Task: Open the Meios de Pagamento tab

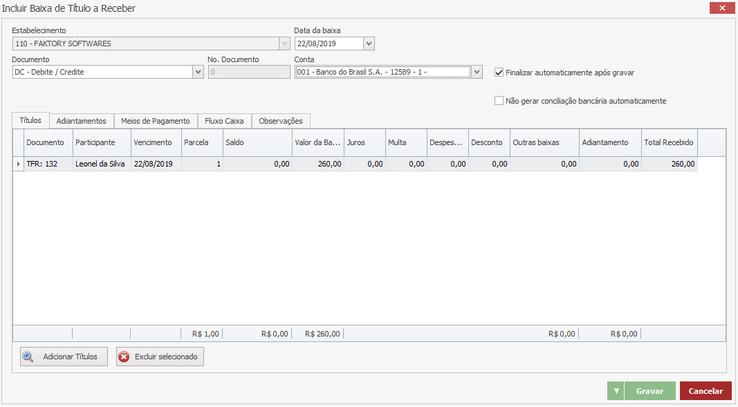Action: click(155, 121)
